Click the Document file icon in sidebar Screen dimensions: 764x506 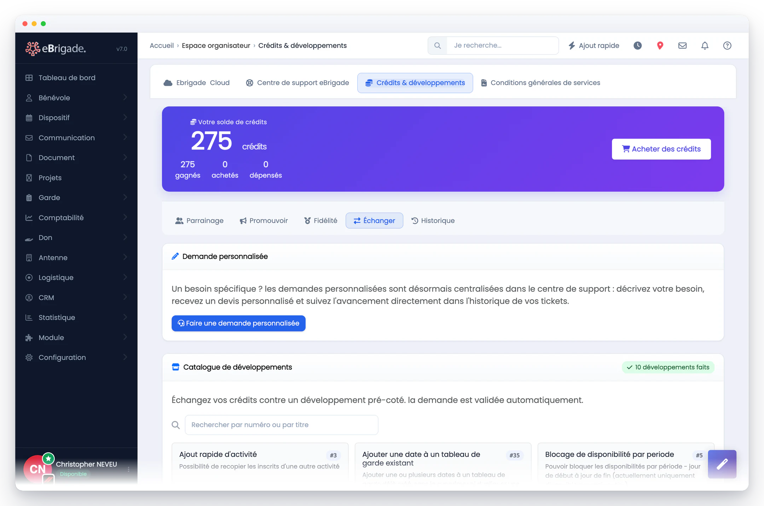[x=29, y=158]
